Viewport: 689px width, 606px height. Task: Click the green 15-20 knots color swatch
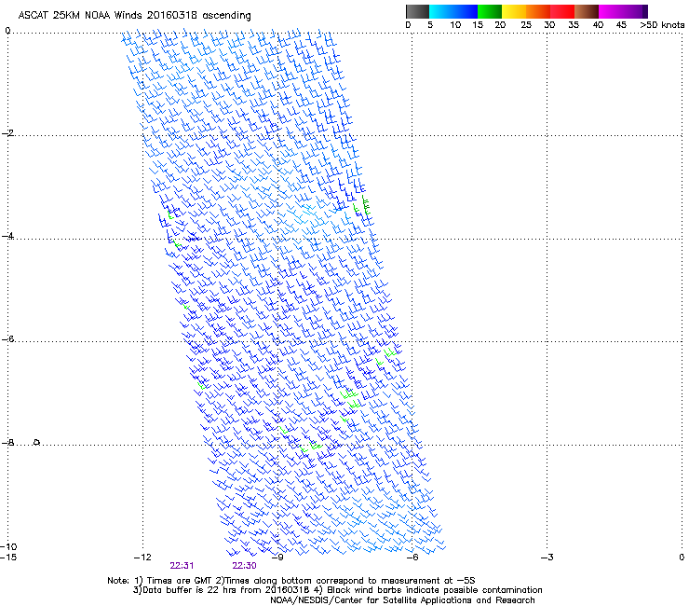coord(490,11)
